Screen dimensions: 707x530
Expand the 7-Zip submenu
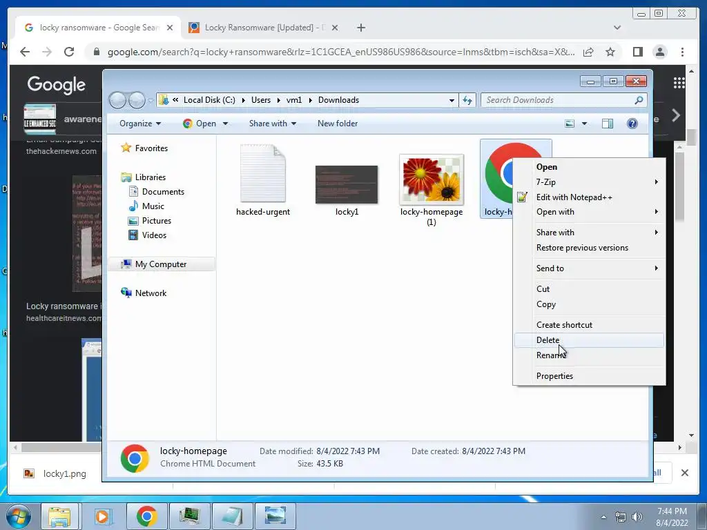(x=589, y=182)
